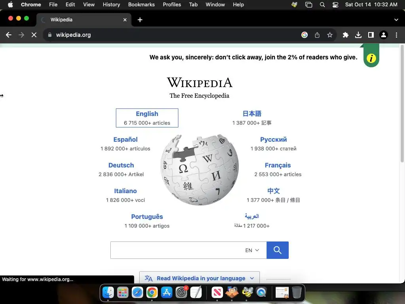The height and width of the screenshot is (304, 405).
Task: Open the Help menu
Action: 238,4
